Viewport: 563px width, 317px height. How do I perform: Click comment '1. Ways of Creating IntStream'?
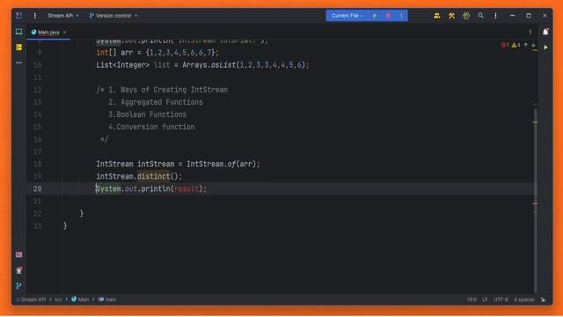click(168, 90)
